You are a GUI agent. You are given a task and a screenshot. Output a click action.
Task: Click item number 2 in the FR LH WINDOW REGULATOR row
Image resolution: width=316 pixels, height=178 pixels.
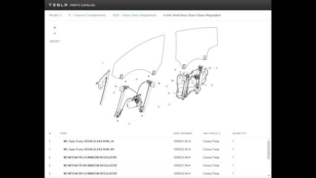[x=50, y=157]
